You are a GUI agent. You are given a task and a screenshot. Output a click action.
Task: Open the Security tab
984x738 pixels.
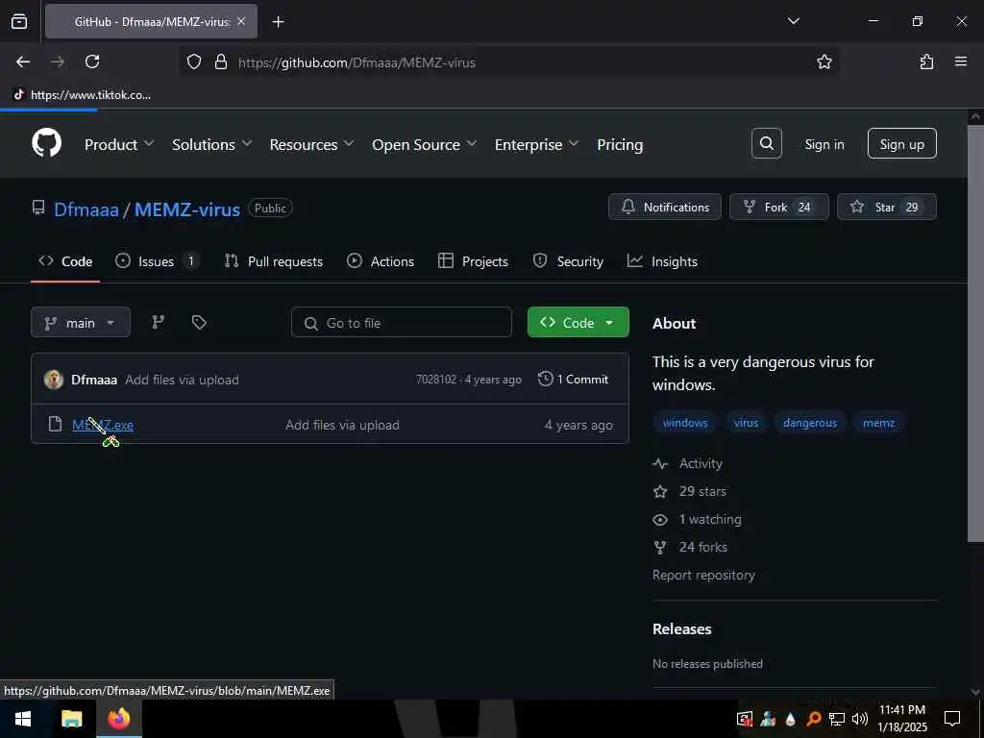pyautogui.click(x=568, y=261)
